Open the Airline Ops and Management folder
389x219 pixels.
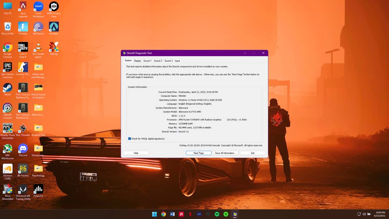pos(38,70)
